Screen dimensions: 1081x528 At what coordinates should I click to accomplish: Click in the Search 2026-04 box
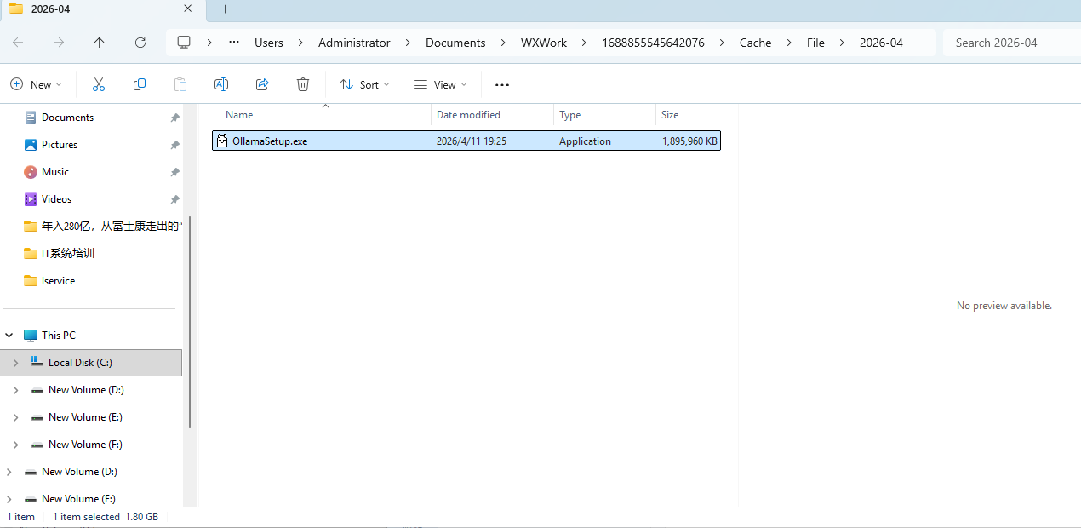tap(1011, 43)
